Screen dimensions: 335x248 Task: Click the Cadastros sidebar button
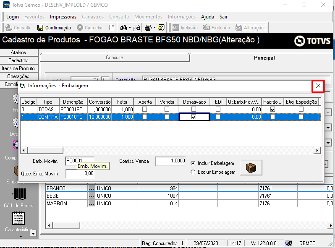point(19,60)
